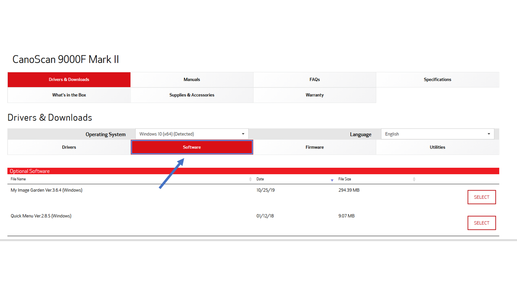Sort the table by Date column
The image size is (517, 291).
[295, 179]
